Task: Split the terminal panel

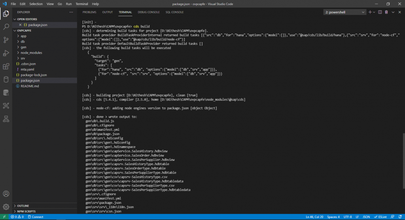Action: 380,12
